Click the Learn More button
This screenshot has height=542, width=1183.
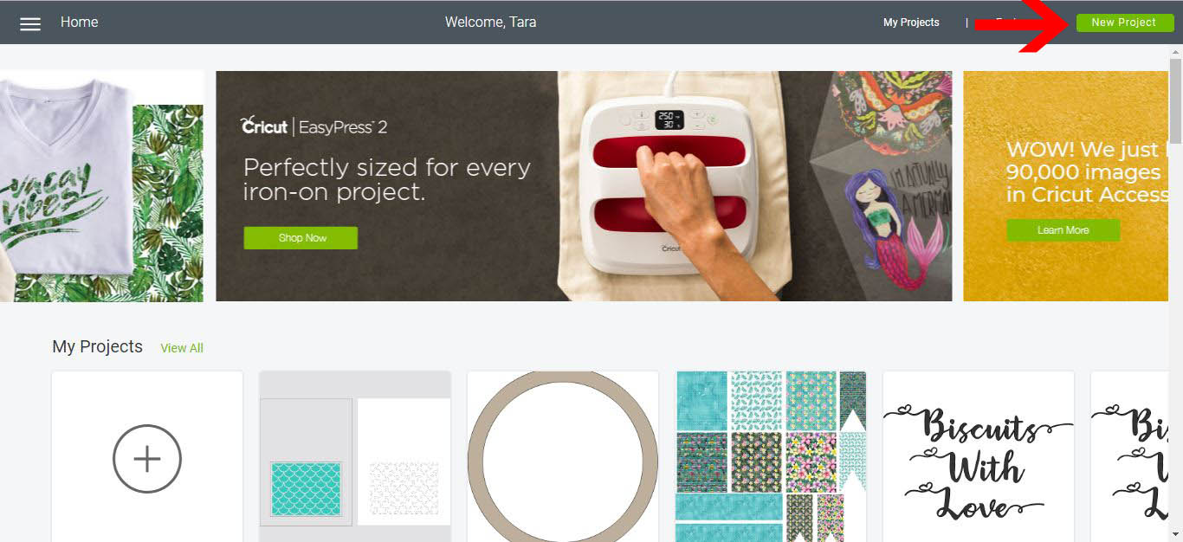1063,230
